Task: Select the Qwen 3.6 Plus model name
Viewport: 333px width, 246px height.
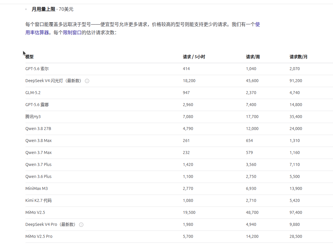Action: [38, 176]
